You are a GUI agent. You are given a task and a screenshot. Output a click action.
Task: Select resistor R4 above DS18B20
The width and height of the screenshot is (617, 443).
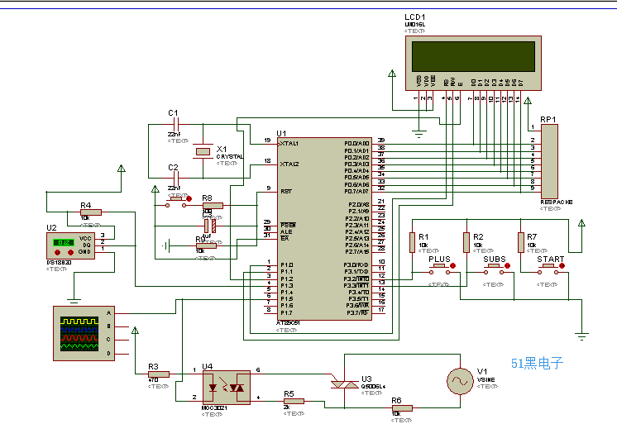[91, 212]
